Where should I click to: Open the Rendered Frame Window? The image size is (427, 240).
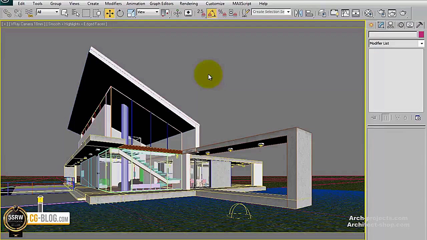click(392, 13)
